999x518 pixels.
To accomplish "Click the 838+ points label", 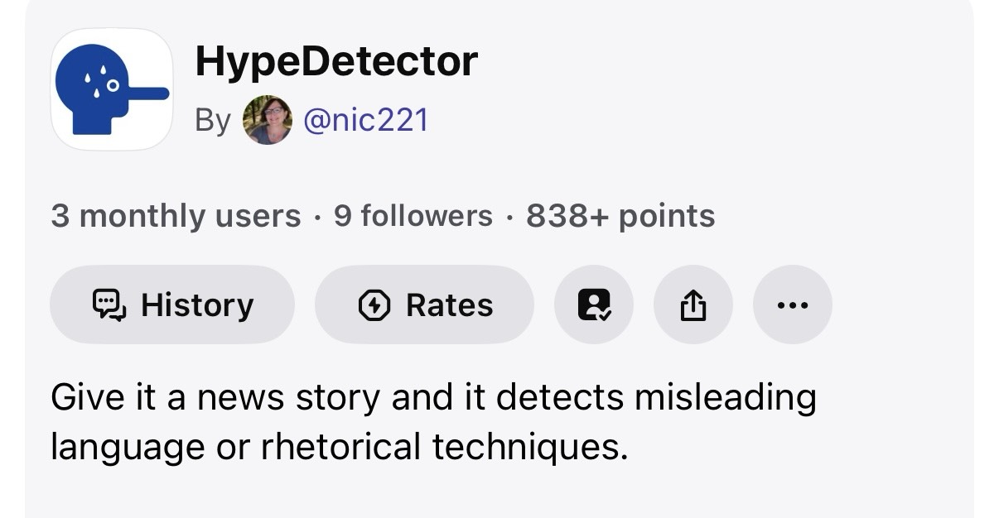I will tap(620, 216).
